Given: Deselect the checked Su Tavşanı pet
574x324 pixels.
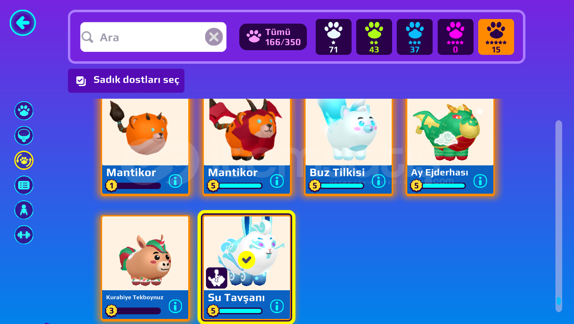Looking at the screenshot, I should click(246, 260).
